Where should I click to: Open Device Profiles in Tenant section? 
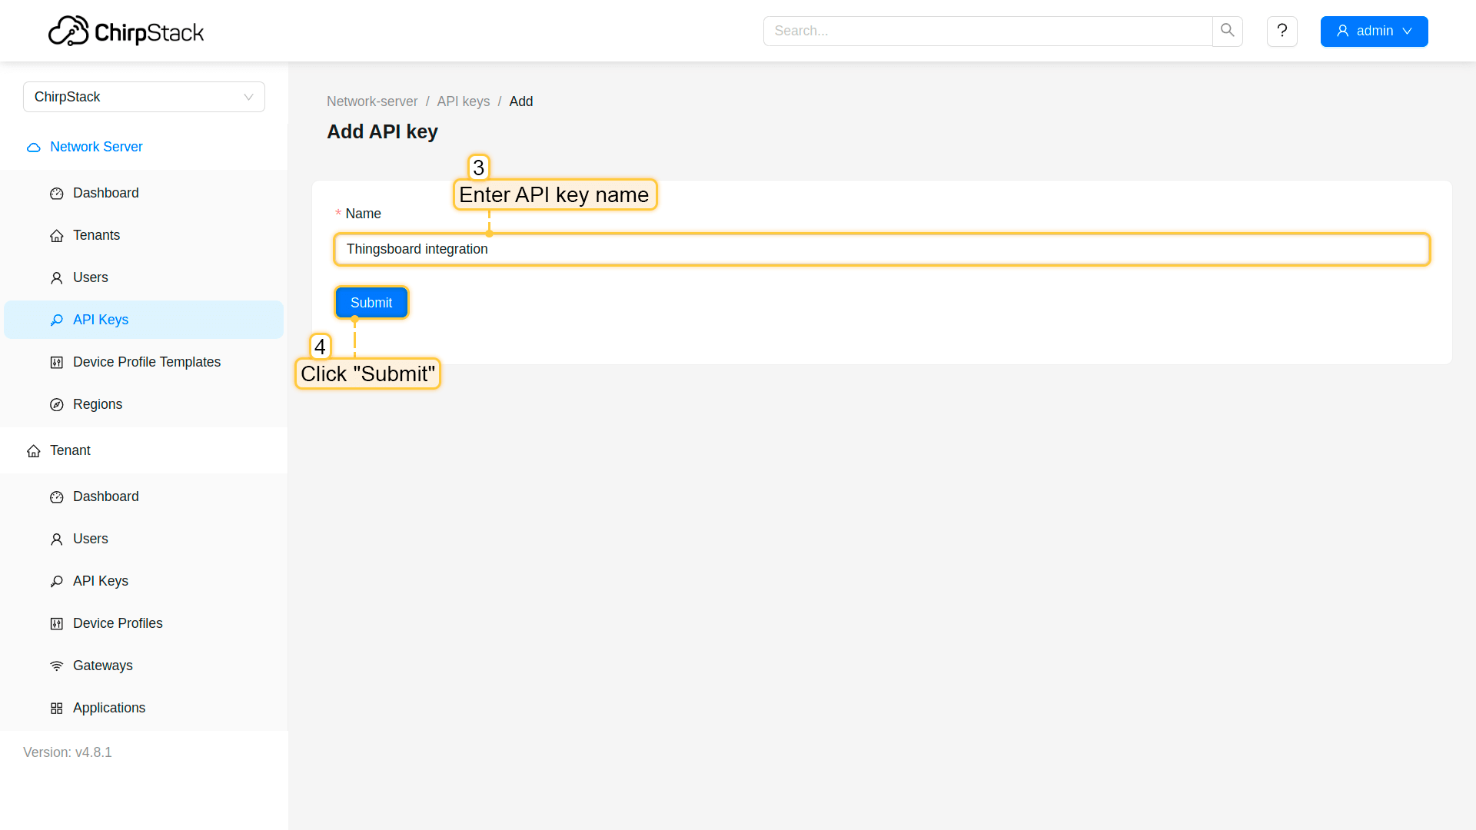coord(117,623)
